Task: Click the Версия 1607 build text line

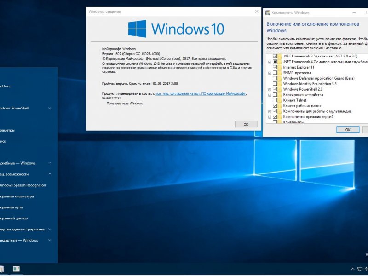Action: coord(131,54)
